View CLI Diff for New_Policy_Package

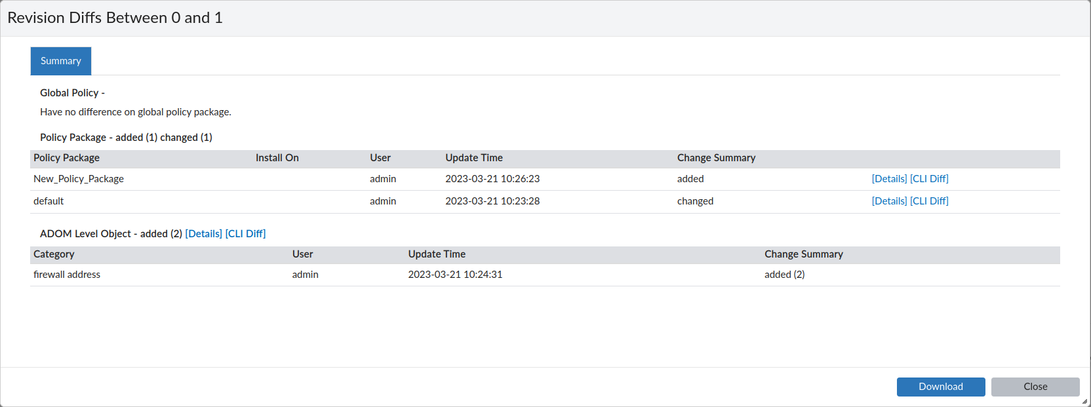(x=929, y=179)
